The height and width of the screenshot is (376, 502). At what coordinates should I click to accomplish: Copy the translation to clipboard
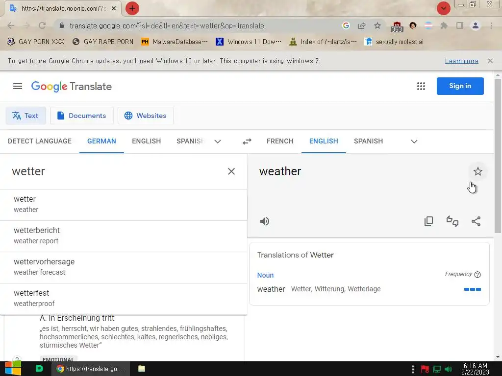tap(428, 221)
